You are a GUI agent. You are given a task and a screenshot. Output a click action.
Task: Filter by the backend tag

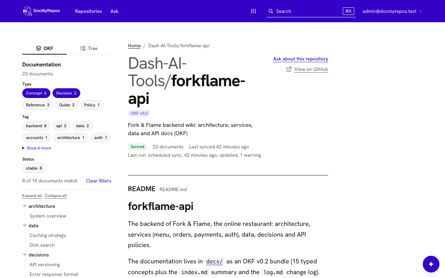click(x=36, y=126)
